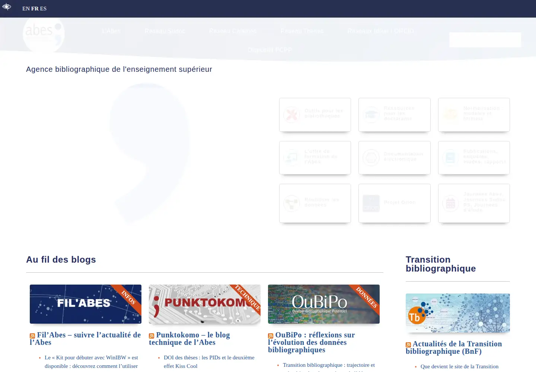Open the Transition bibliographique Tb banner image
This screenshot has width=536, height=372.
pos(458,313)
